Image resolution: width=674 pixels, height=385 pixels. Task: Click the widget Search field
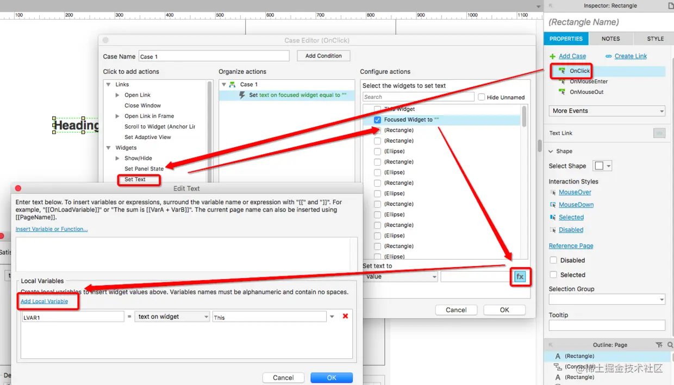[419, 97]
